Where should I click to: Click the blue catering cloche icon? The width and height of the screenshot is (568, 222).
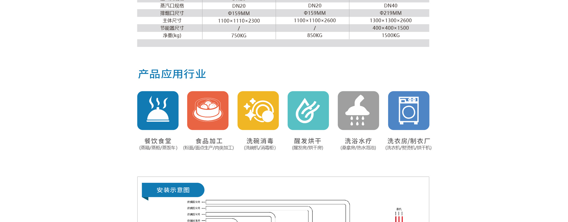(x=158, y=110)
